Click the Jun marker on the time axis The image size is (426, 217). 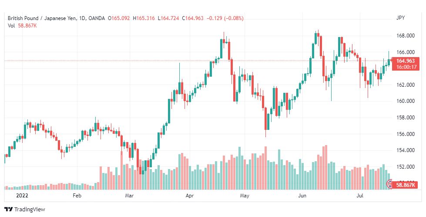302,196
